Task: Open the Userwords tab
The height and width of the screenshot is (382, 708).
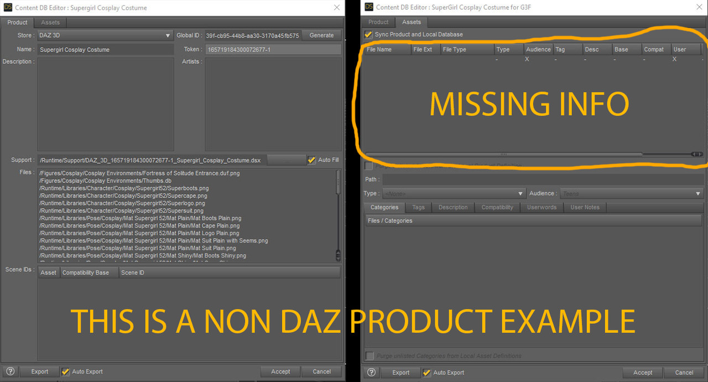Action: click(x=542, y=208)
